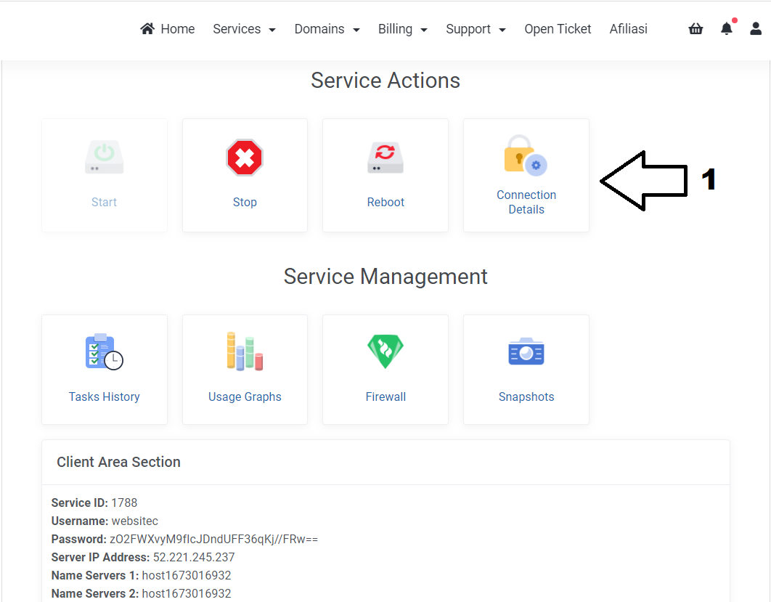Open the Firewall shield icon
771x602 pixels.
tap(385, 351)
